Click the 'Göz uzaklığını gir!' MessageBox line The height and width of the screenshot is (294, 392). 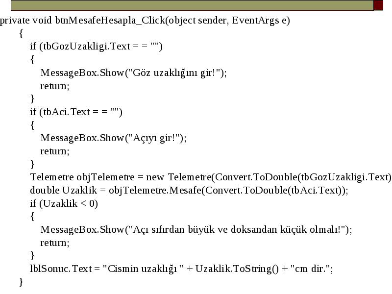click(133, 73)
